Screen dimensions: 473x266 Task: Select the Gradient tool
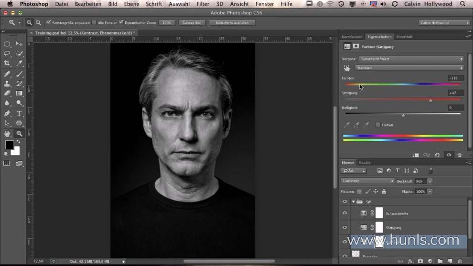pos(19,93)
